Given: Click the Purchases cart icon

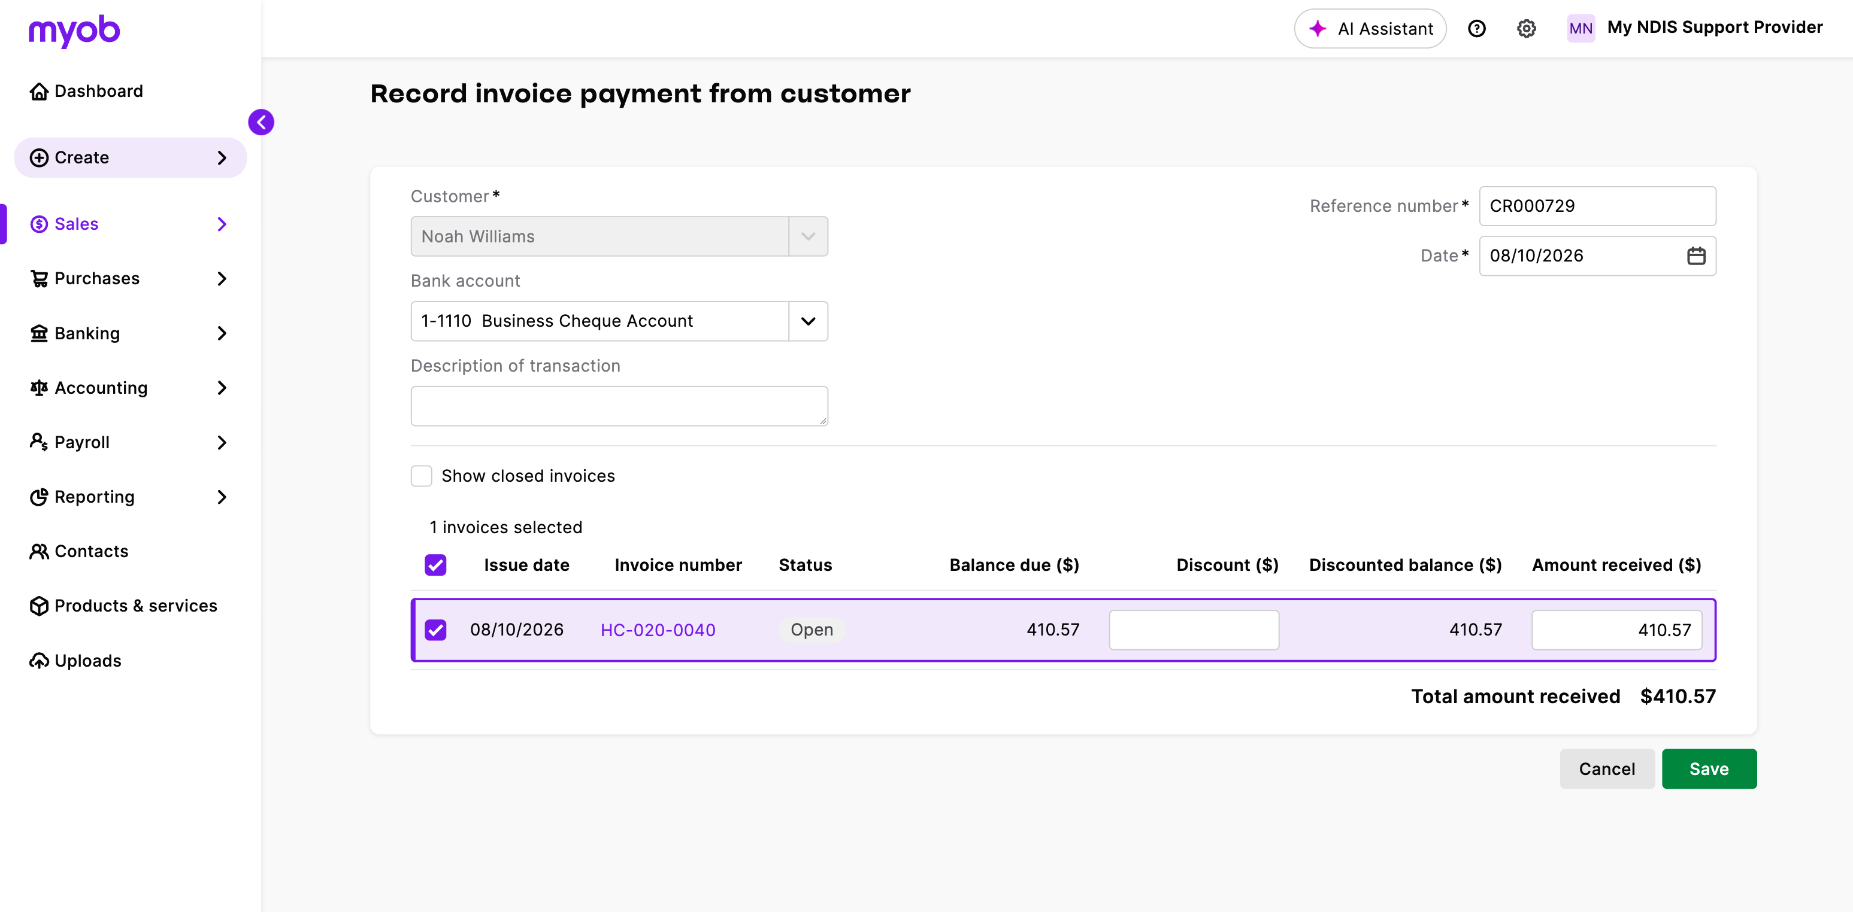Looking at the screenshot, I should click(x=39, y=279).
